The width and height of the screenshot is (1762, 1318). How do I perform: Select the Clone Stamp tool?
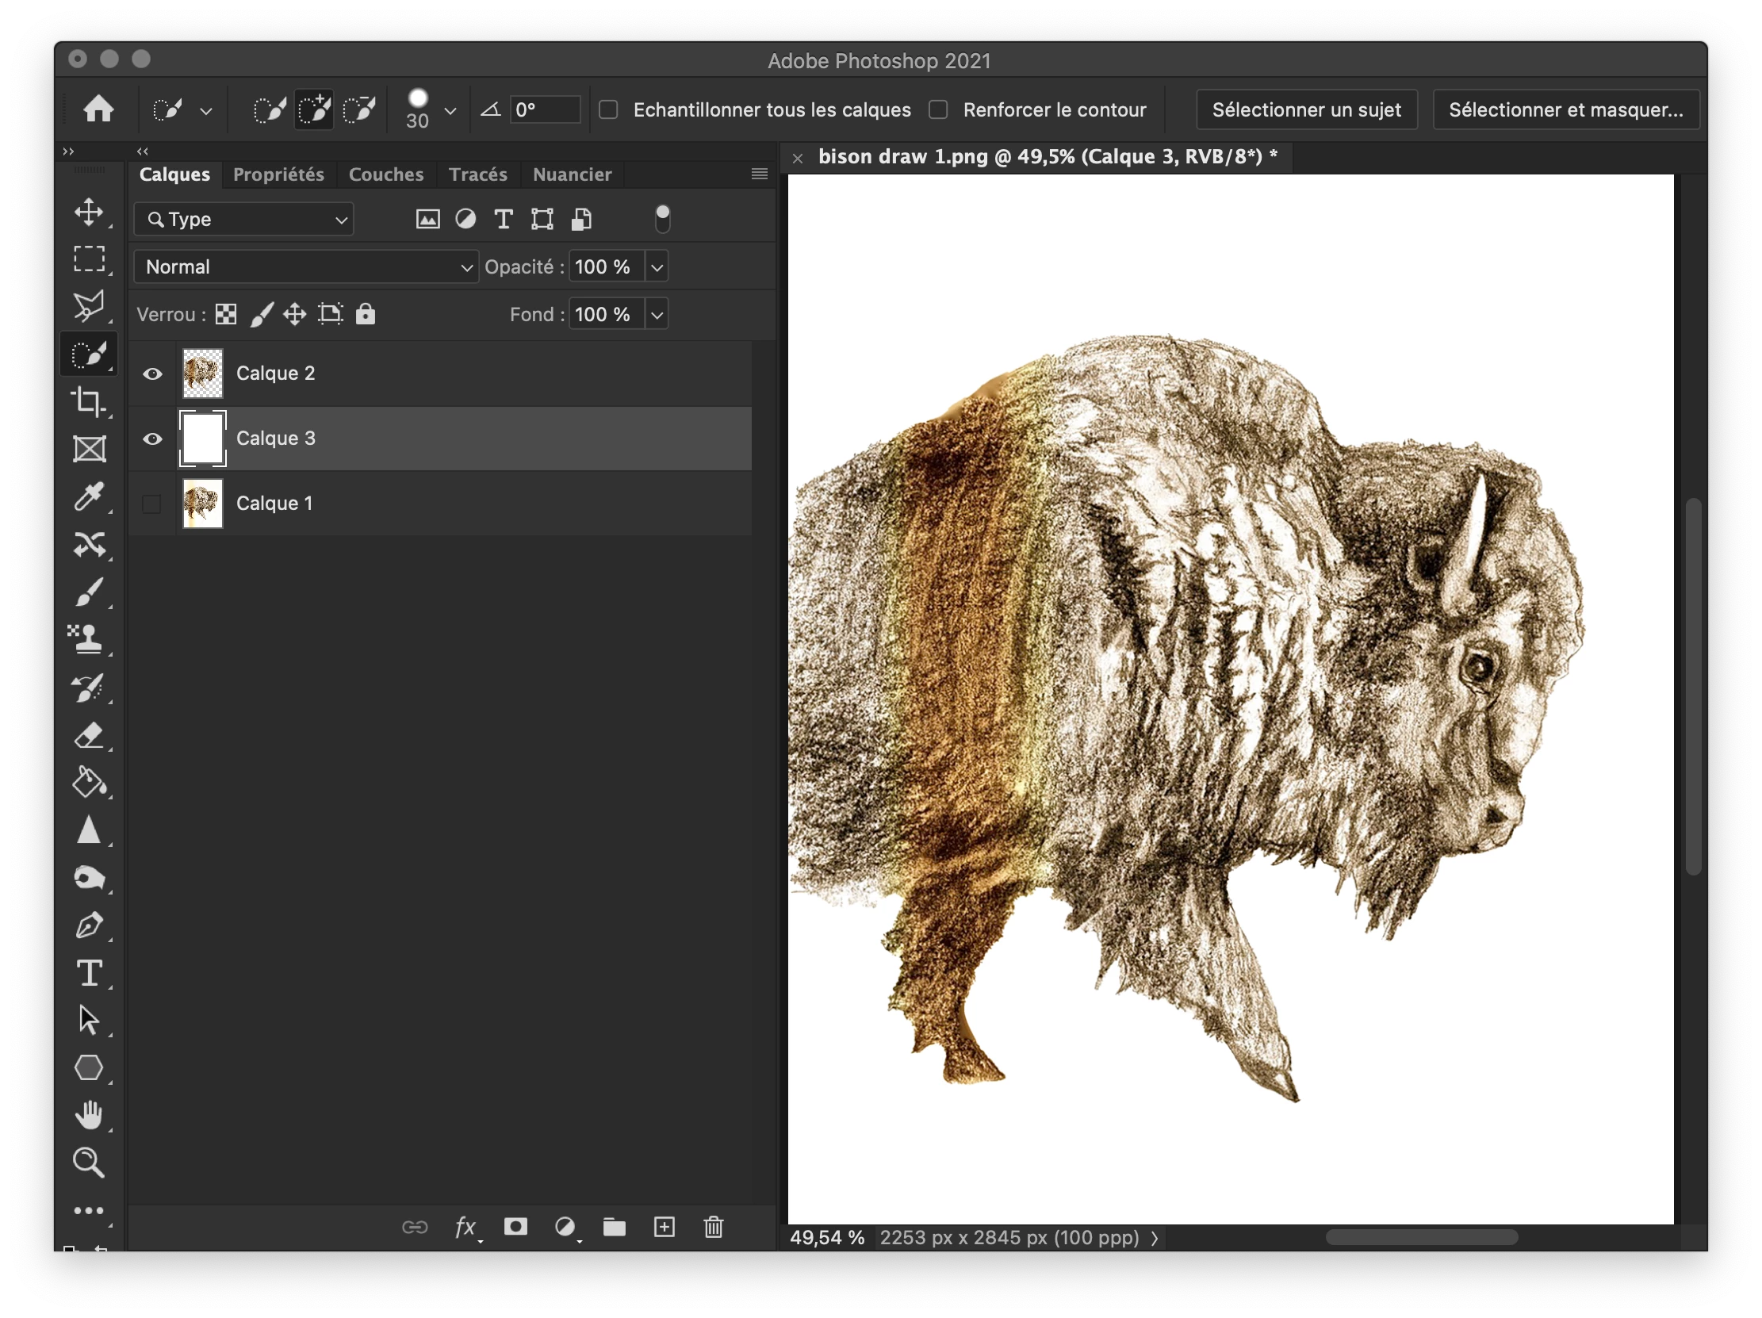(89, 638)
